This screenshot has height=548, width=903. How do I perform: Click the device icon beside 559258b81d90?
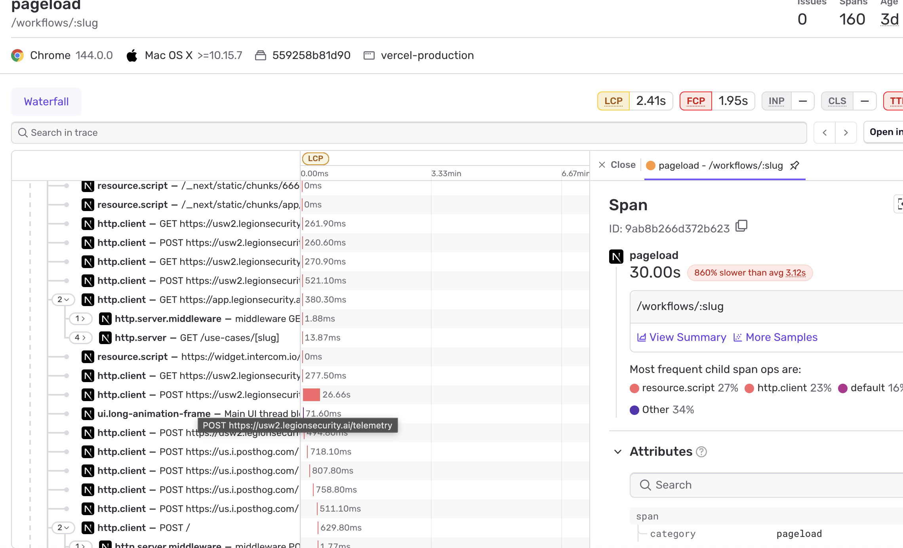(x=261, y=55)
